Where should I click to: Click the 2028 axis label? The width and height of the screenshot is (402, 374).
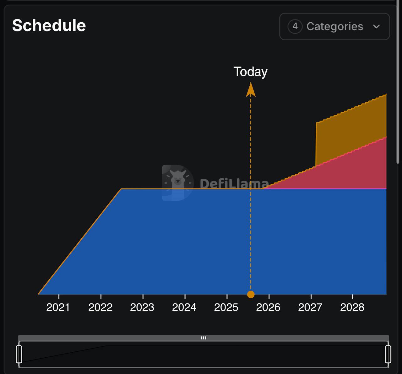click(x=352, y=307)
